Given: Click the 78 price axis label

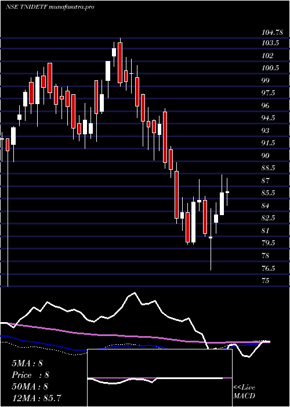Looking at the screenshot, I should (x=266, y=255).
